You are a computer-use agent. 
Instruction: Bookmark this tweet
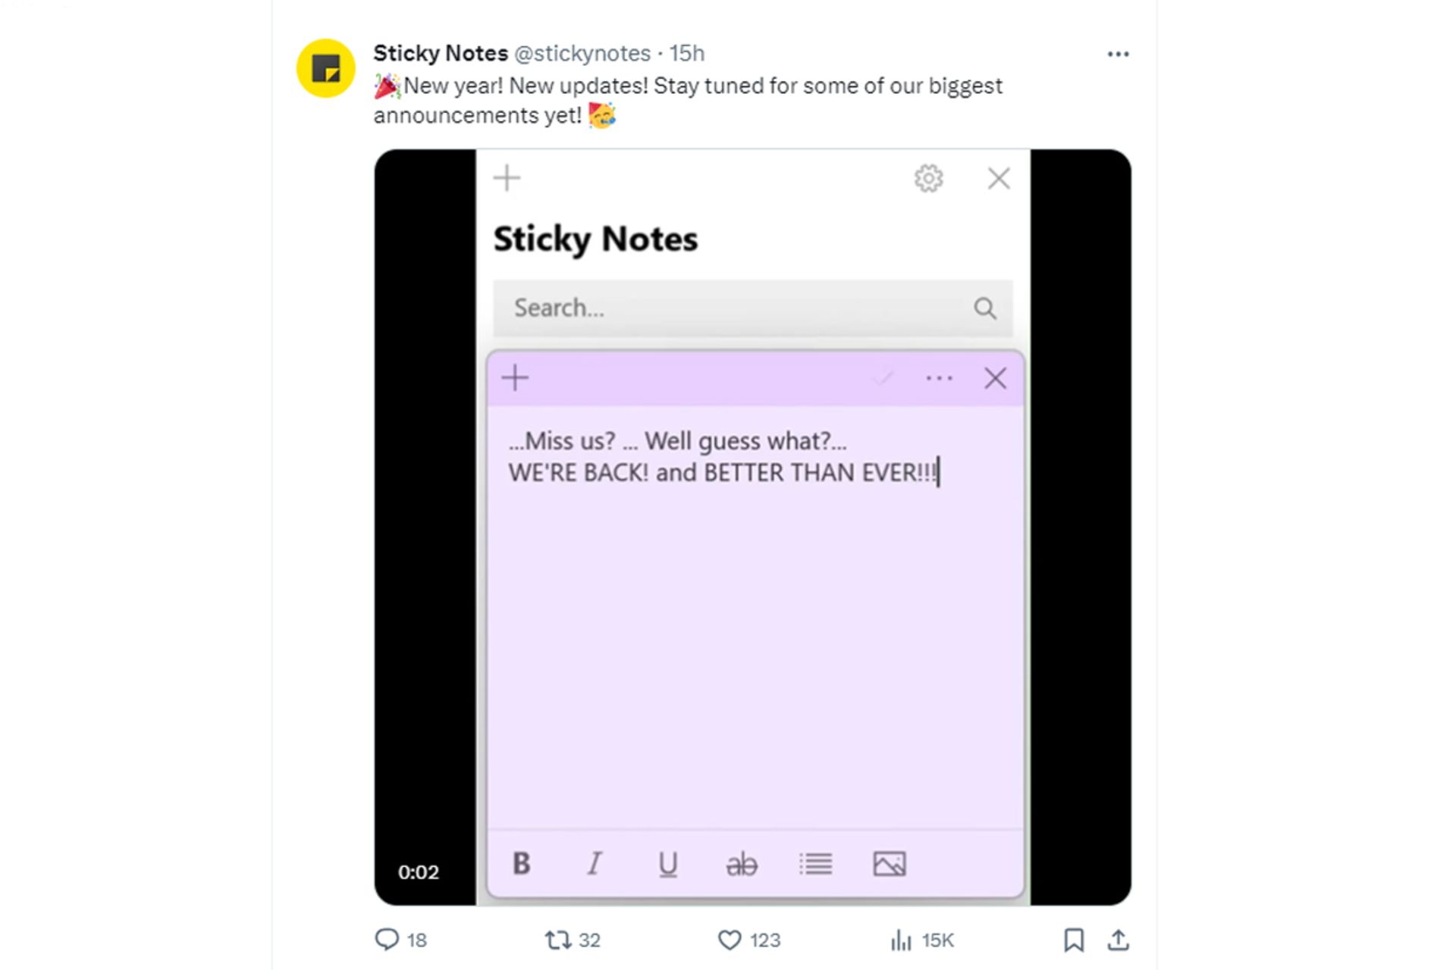1073,940
